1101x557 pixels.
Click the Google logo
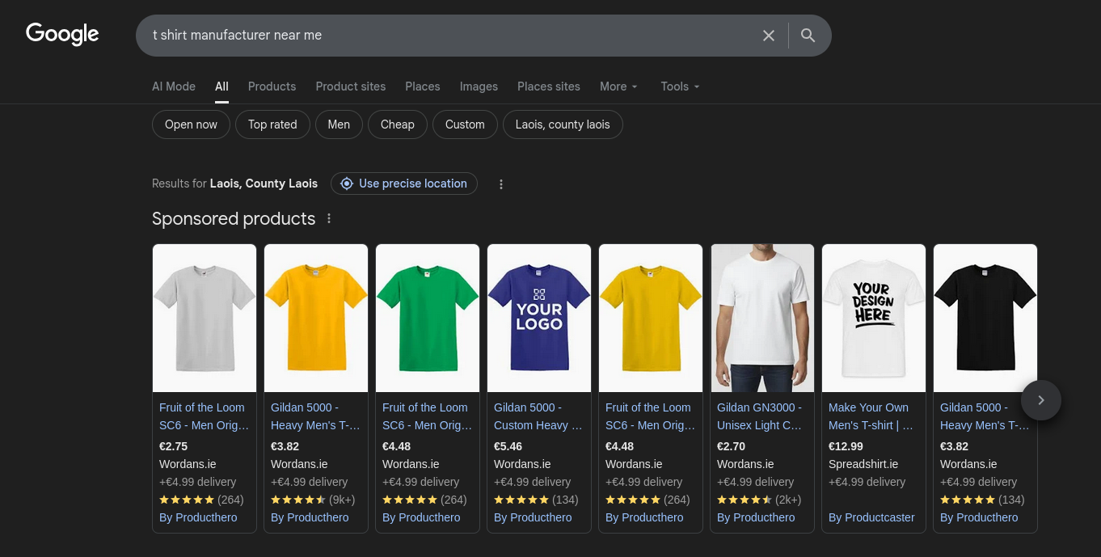(62, 34)
